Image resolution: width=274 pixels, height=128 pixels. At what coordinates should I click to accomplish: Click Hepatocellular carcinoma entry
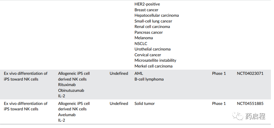[157, 16]
